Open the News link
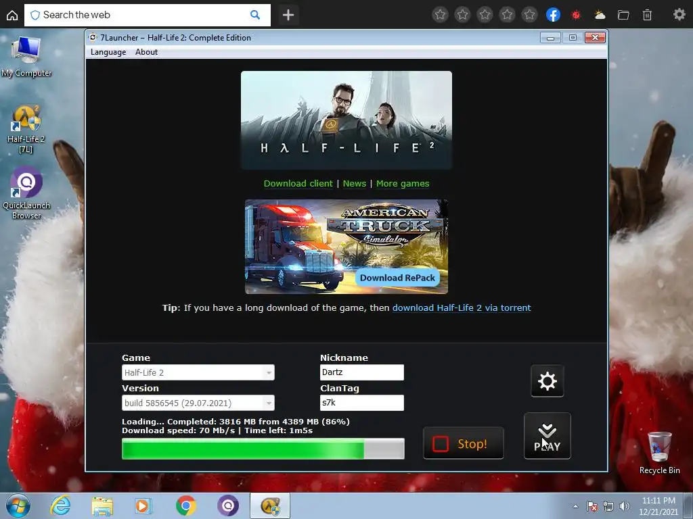The height and width of the screenshot is (519, 693). [x=355, y=184]
